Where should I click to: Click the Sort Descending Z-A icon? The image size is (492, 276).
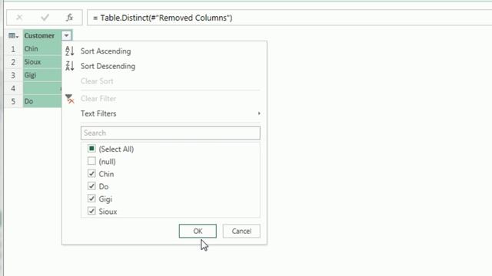pos(70,66)
